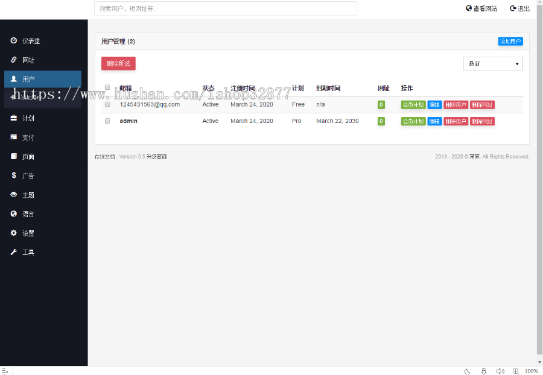
Task: Open the 仪表盘 dashboard sidebar icon
Action: click(13, 40)
